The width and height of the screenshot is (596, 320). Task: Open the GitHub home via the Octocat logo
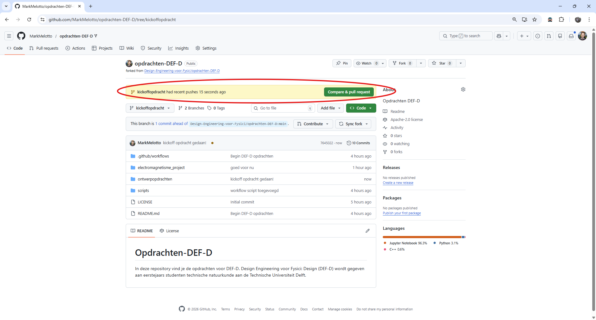pos(21,36)
